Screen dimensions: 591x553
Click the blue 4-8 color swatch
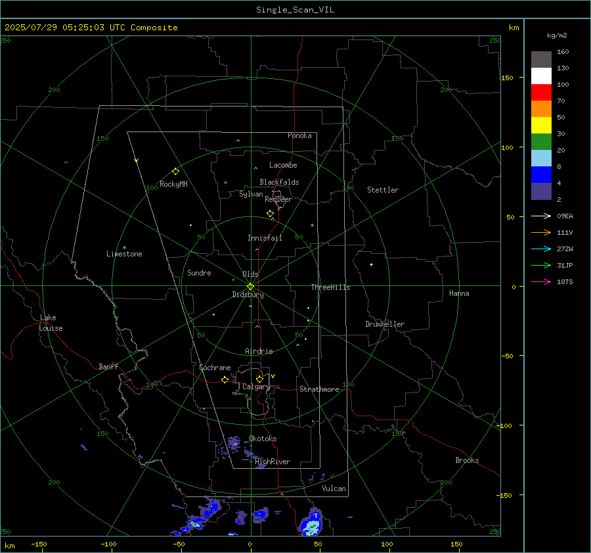coord(541,174)
